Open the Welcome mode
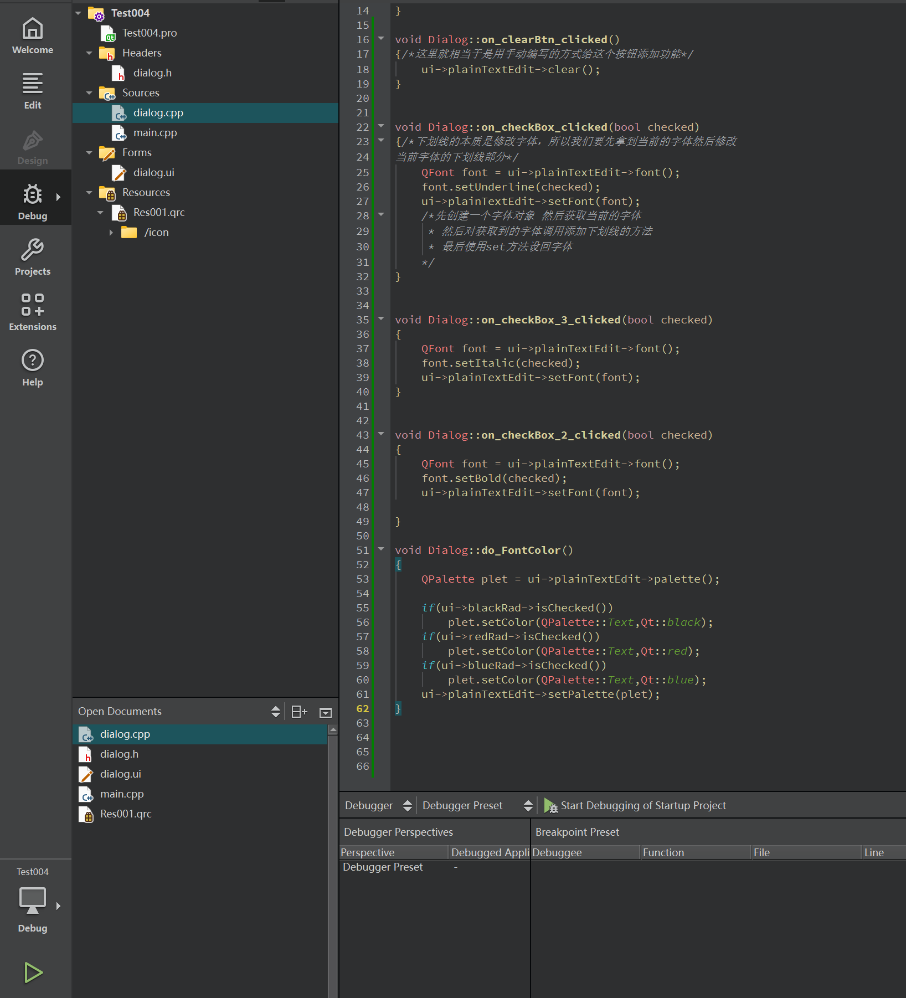The width and height of the screenshot is (906, 998). click(33, 36)
